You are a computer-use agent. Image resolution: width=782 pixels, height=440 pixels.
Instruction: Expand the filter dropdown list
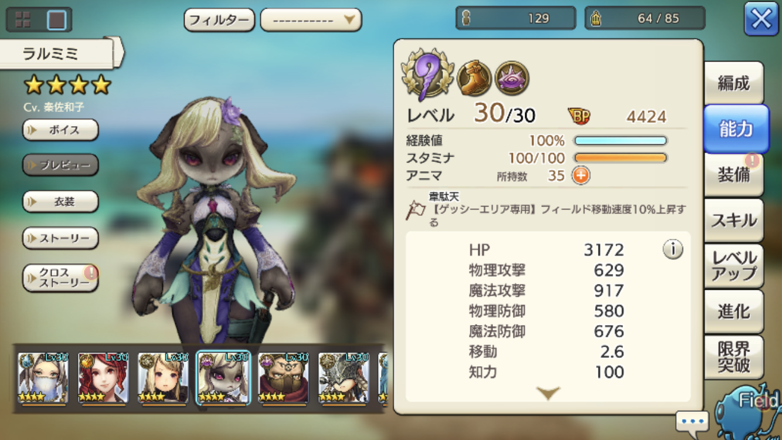pyautogui.click(x=311, y=21)
